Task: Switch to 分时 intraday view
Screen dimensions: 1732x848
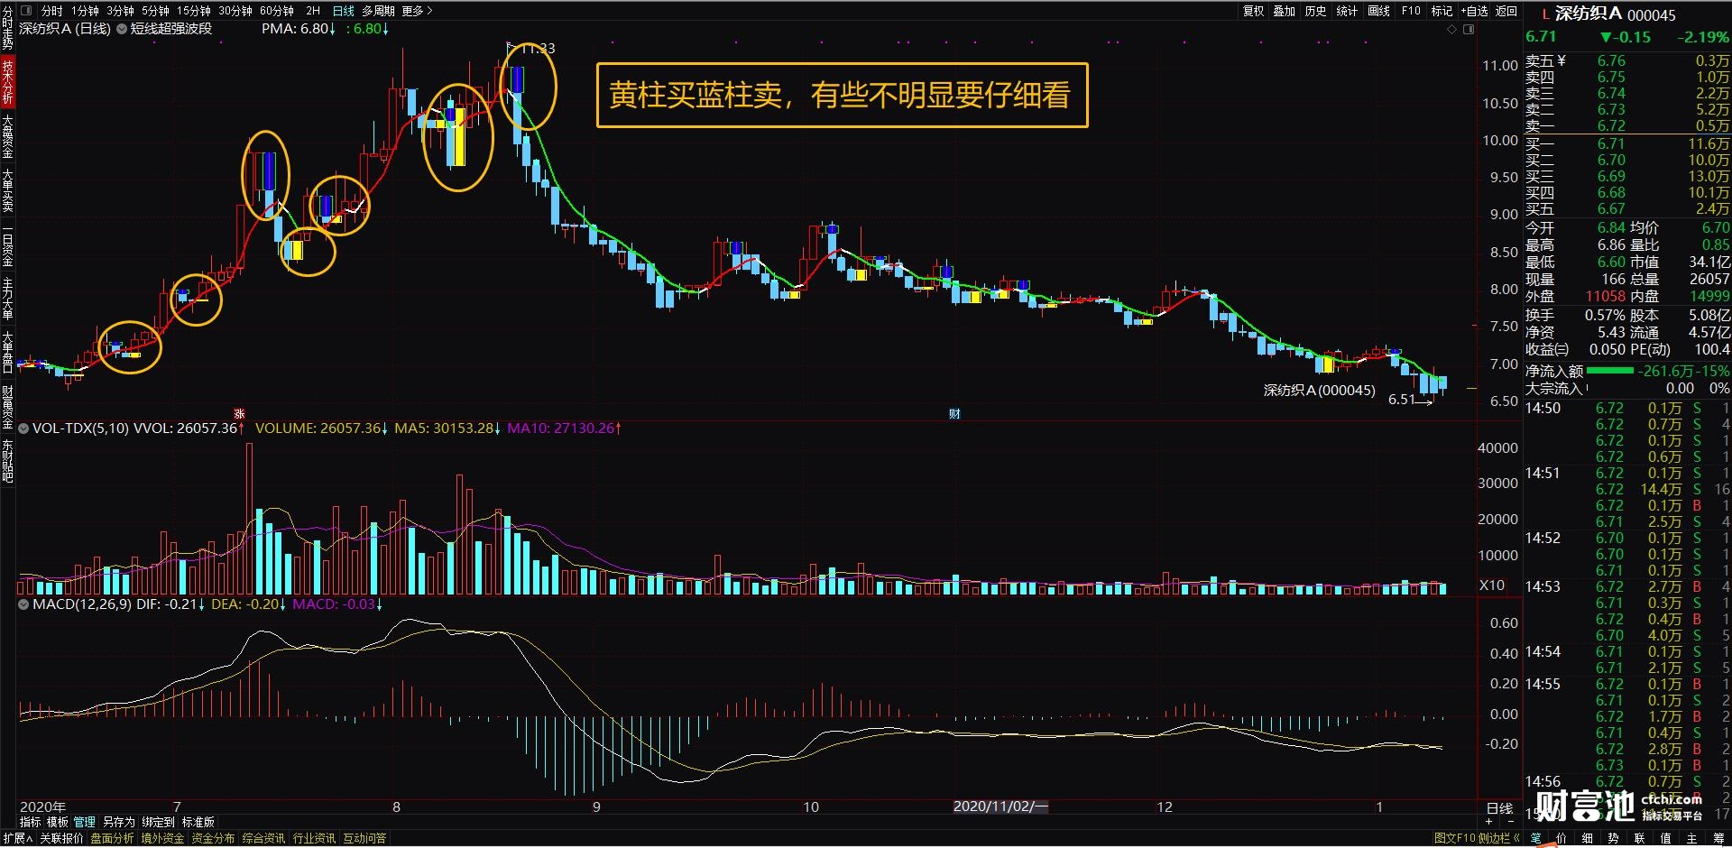Action: 51,11
